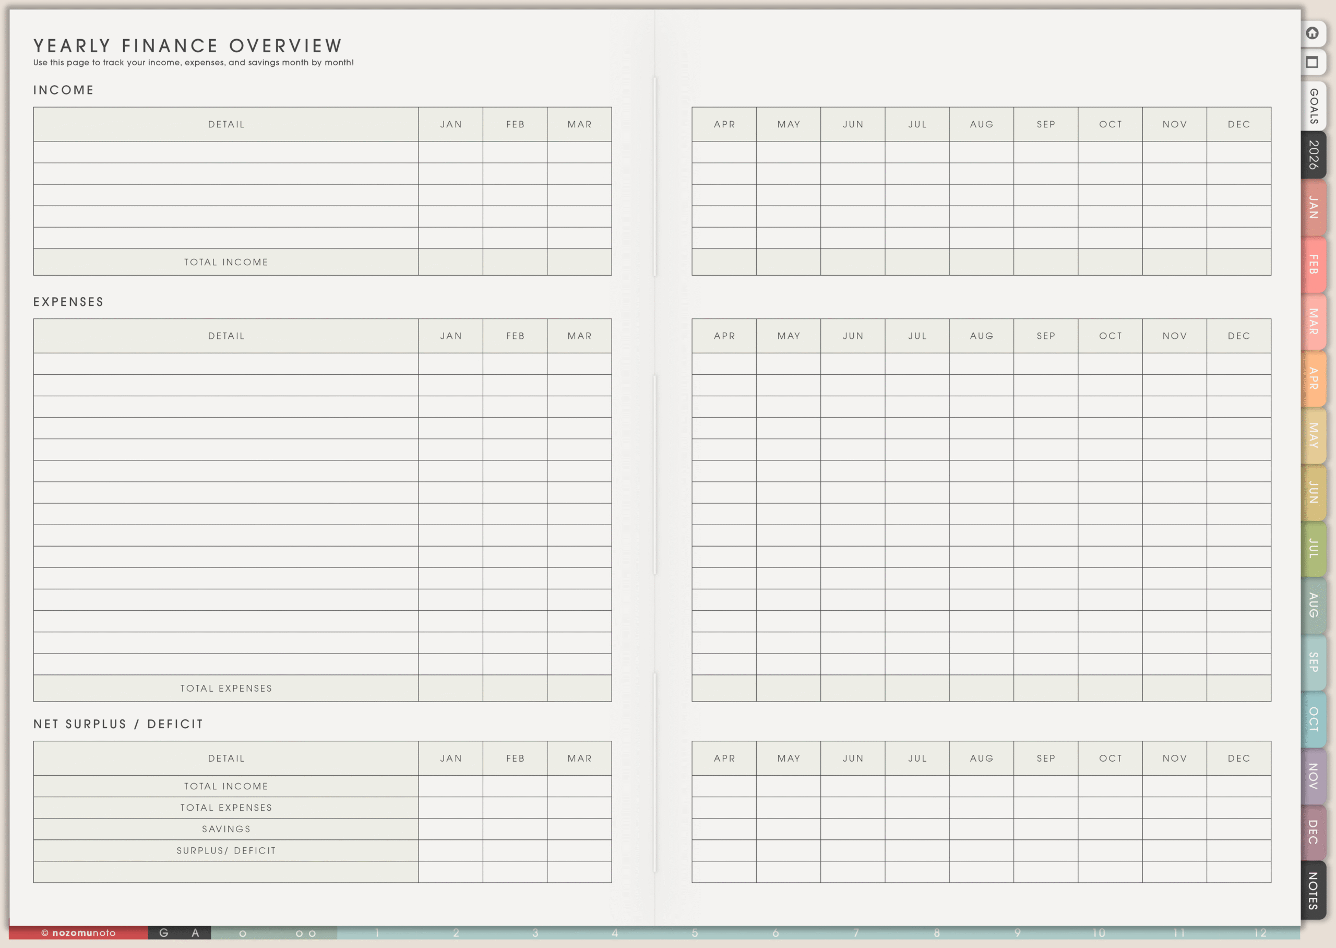The height and width of the screenshot is (948, 1336).
Task: Click the home icon side tab
Action: point(1313,33)
